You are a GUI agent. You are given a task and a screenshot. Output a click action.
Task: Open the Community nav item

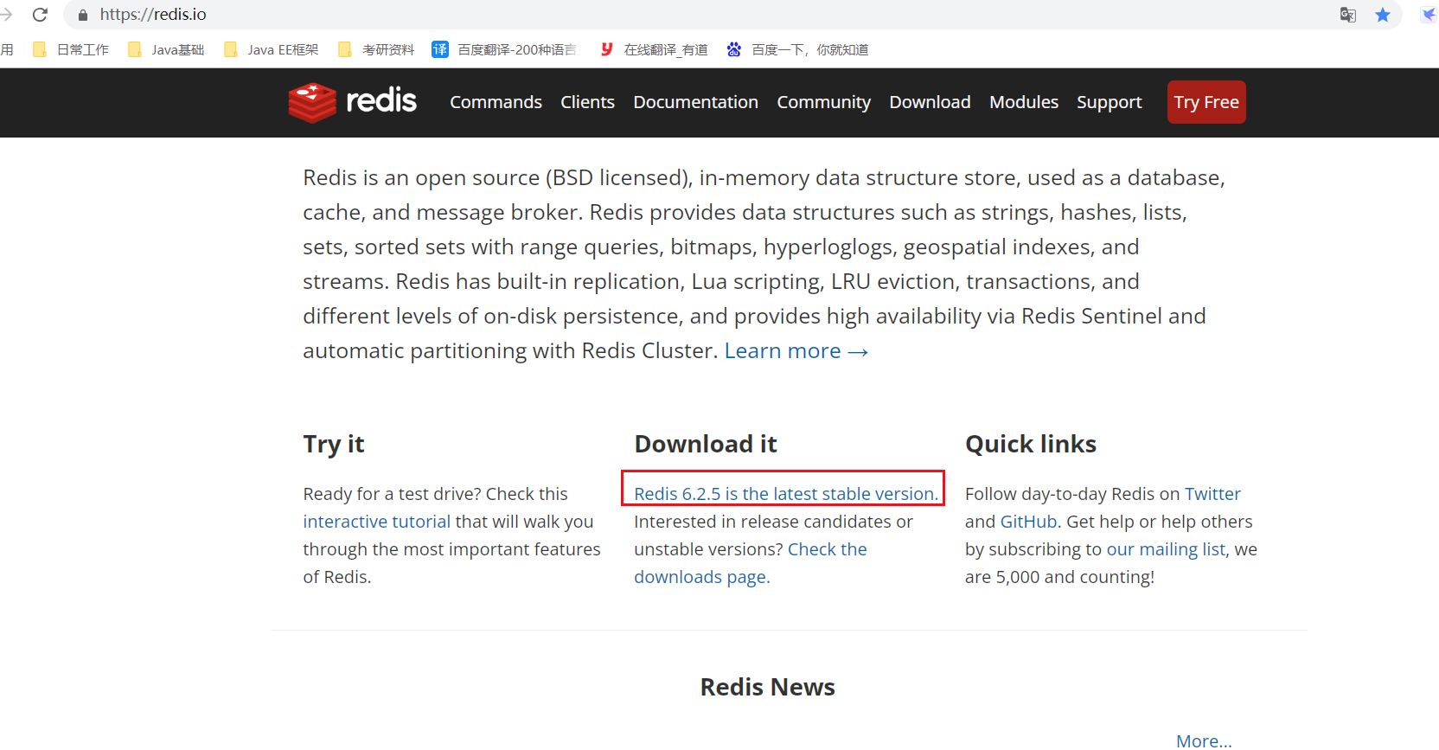[x=823, y=102]
